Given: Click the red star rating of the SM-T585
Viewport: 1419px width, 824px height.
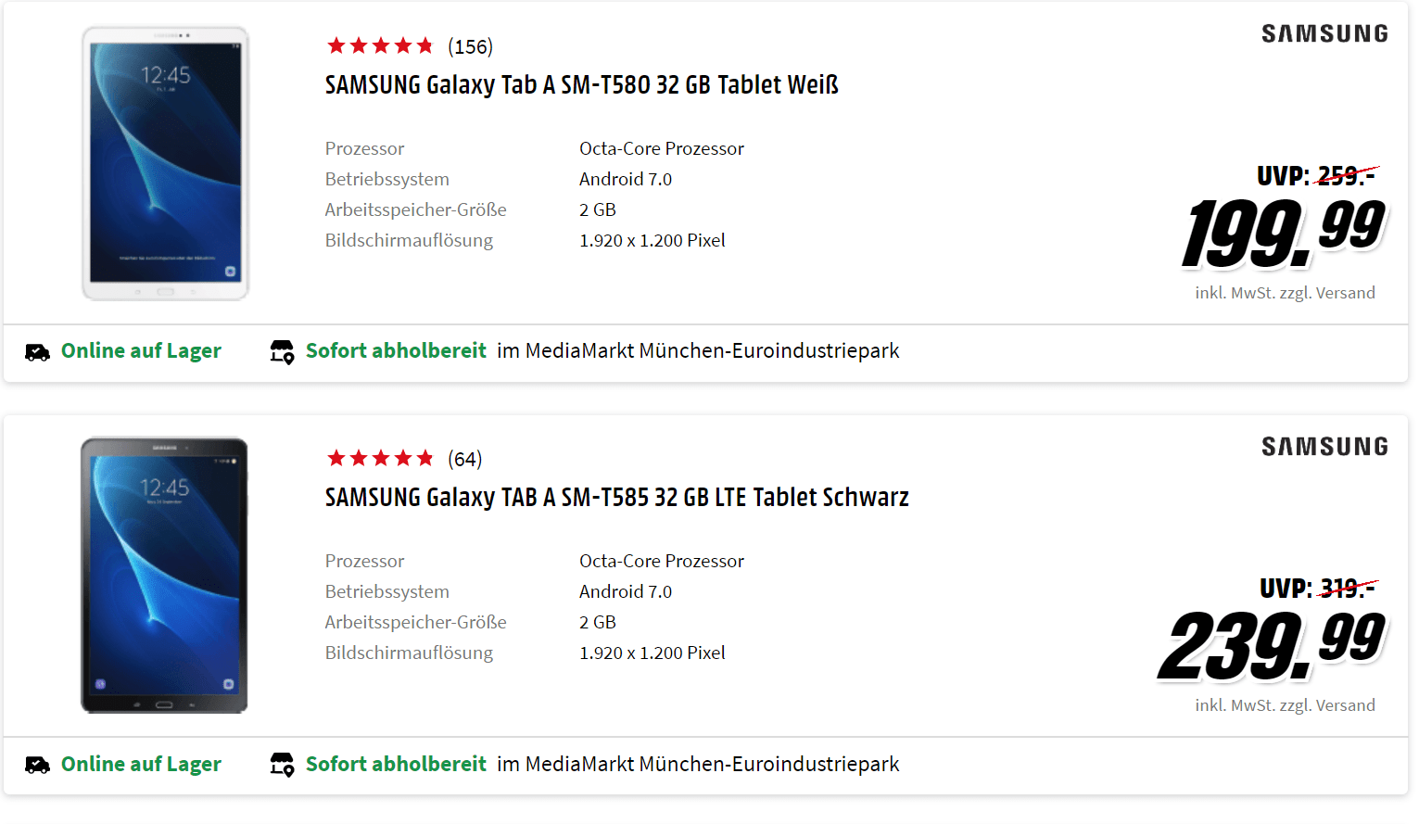Looking at the screenshot, I should click(380, 459).
